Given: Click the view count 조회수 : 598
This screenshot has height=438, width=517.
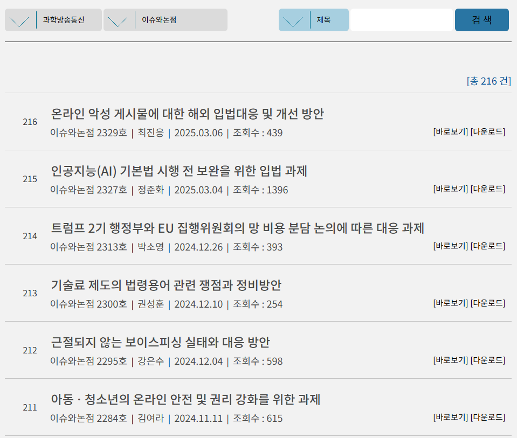Looking at the screenshot, I should tap(258, 361).
